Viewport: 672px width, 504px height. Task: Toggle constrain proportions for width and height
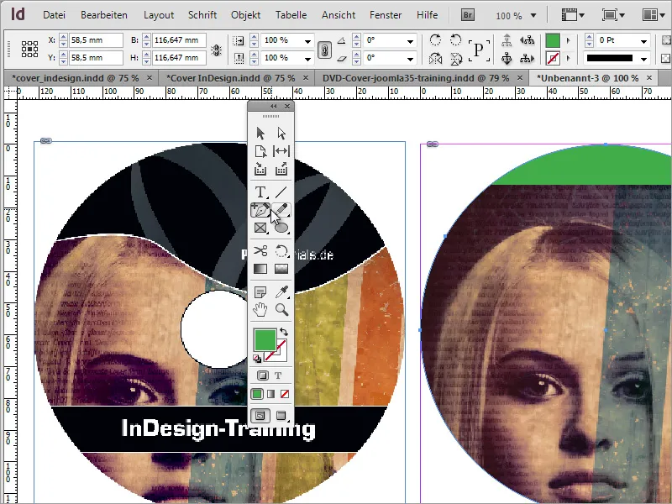217,50
